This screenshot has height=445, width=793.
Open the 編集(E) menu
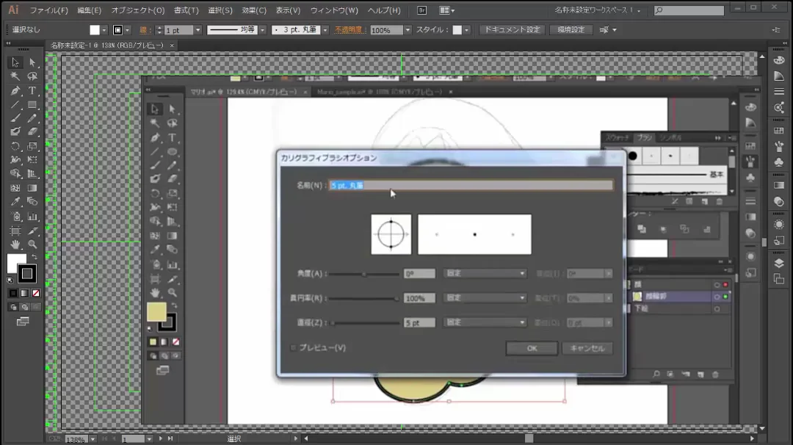pyautogui.click(x=89, y=10)
